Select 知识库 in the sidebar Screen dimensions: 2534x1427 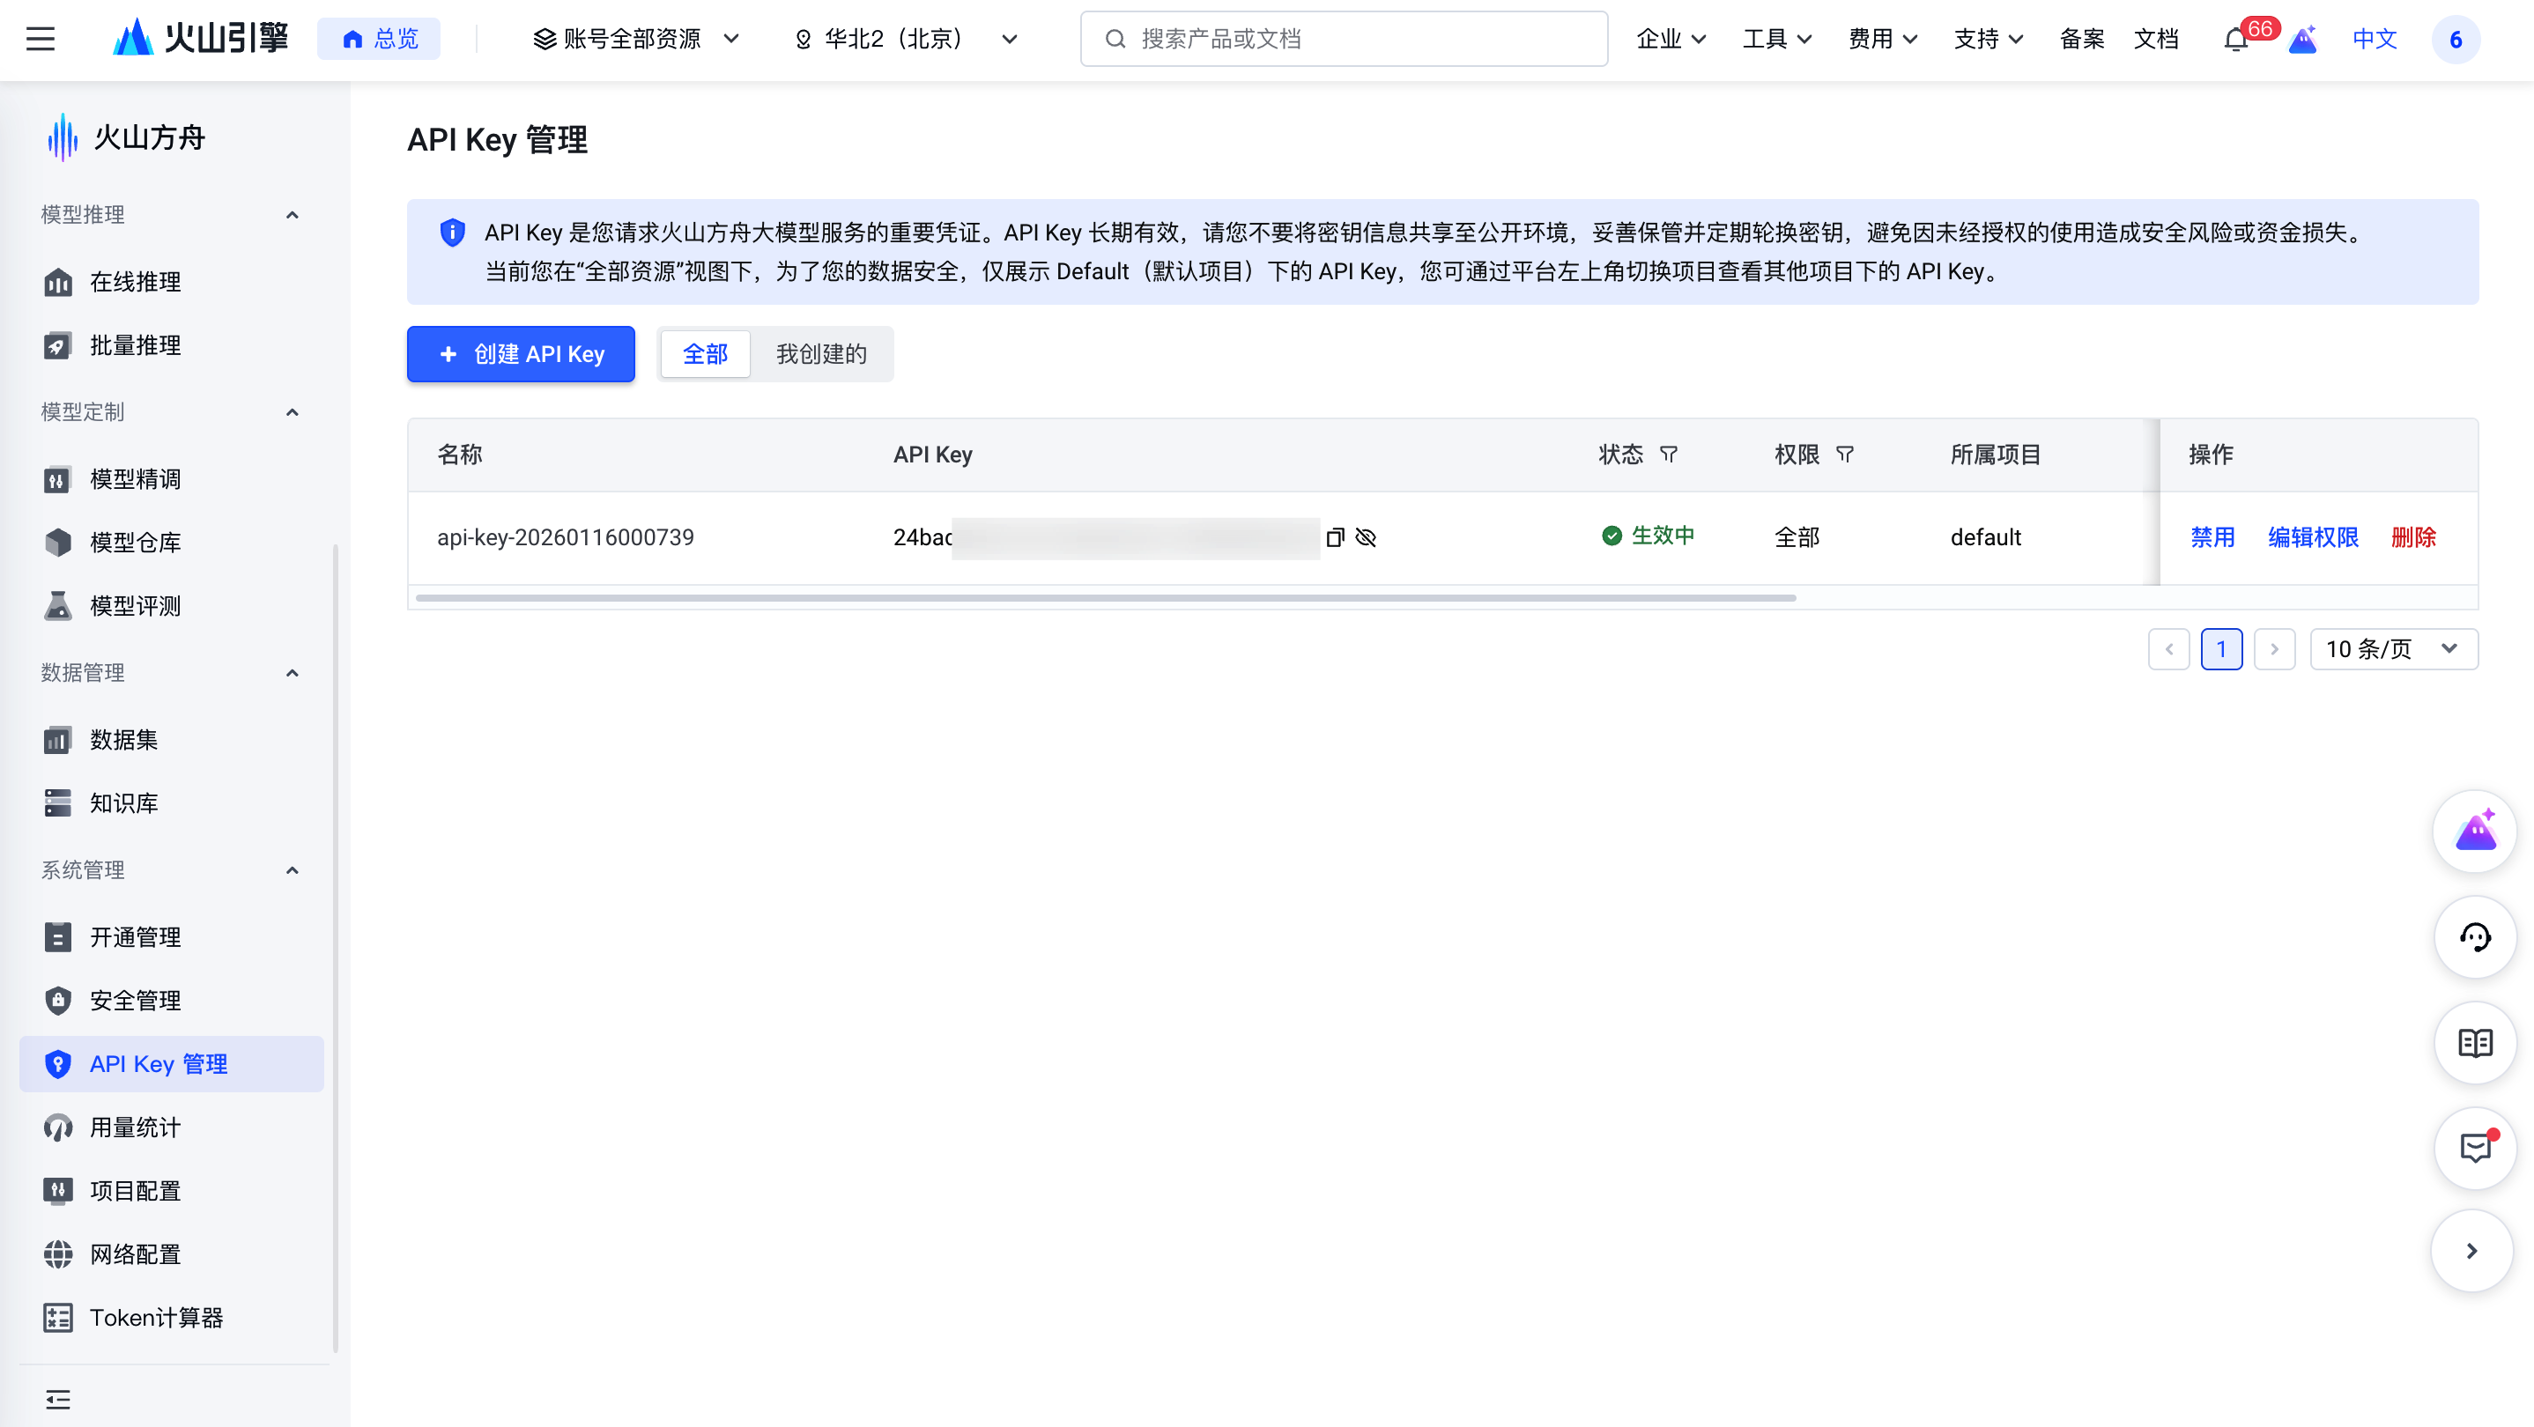pos(122,802)
